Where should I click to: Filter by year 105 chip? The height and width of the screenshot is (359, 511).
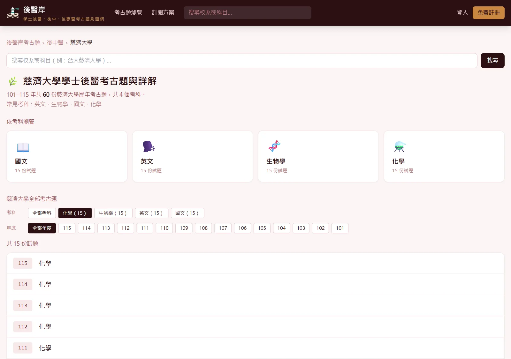[262, 228]
